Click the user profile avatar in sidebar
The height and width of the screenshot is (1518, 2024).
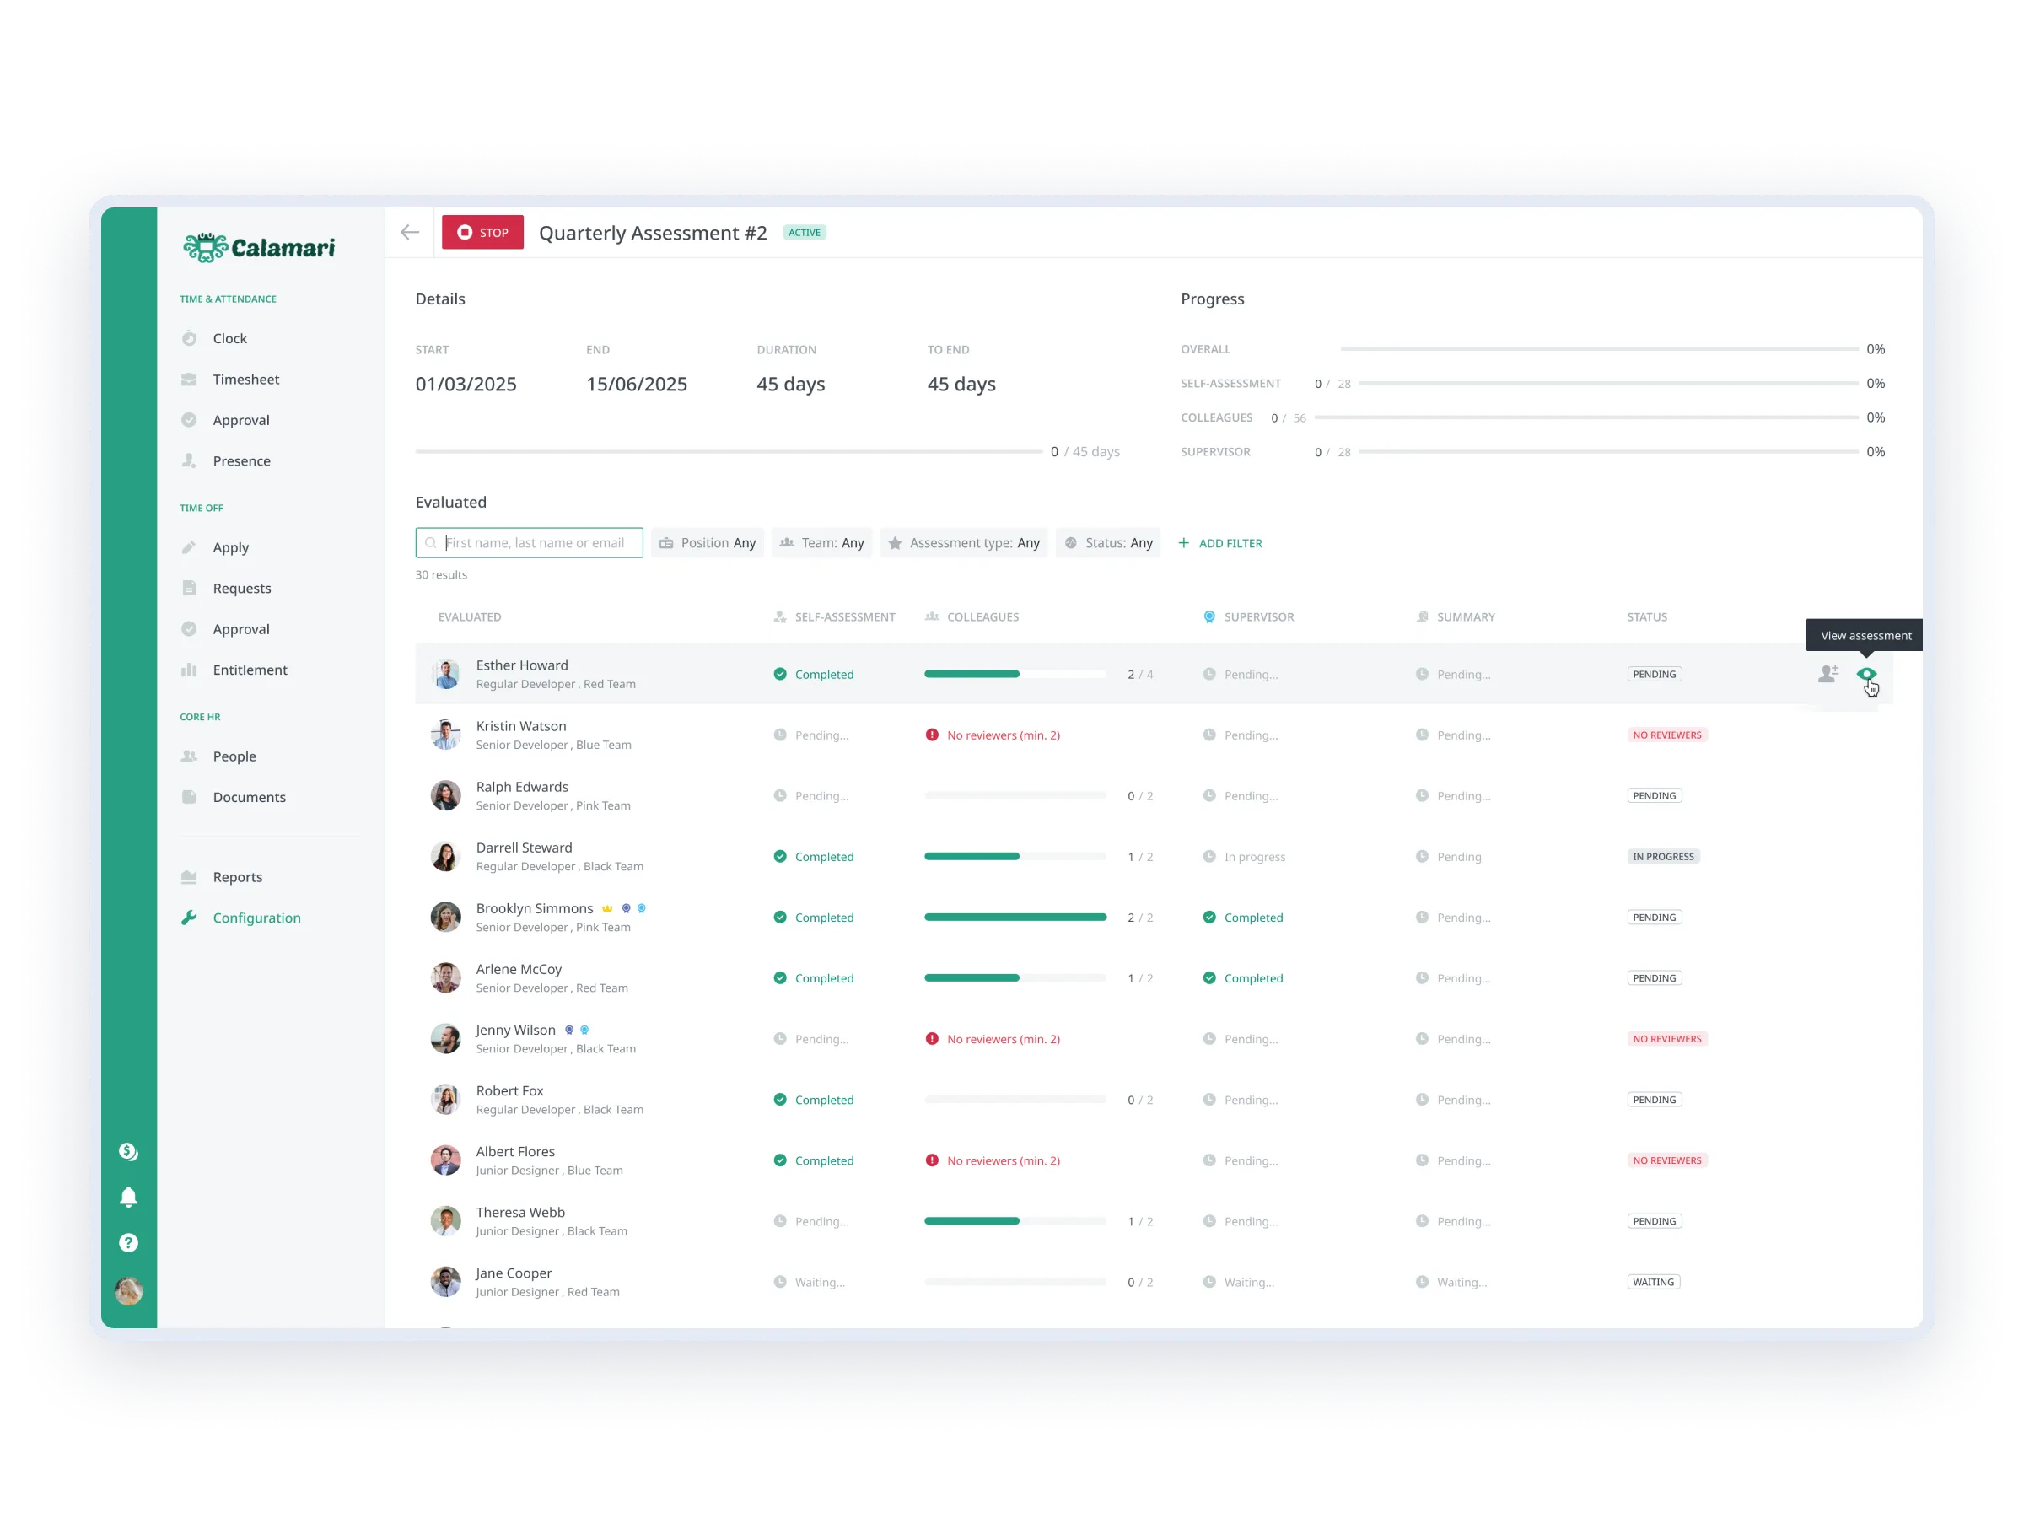[x=129, y=1291]
